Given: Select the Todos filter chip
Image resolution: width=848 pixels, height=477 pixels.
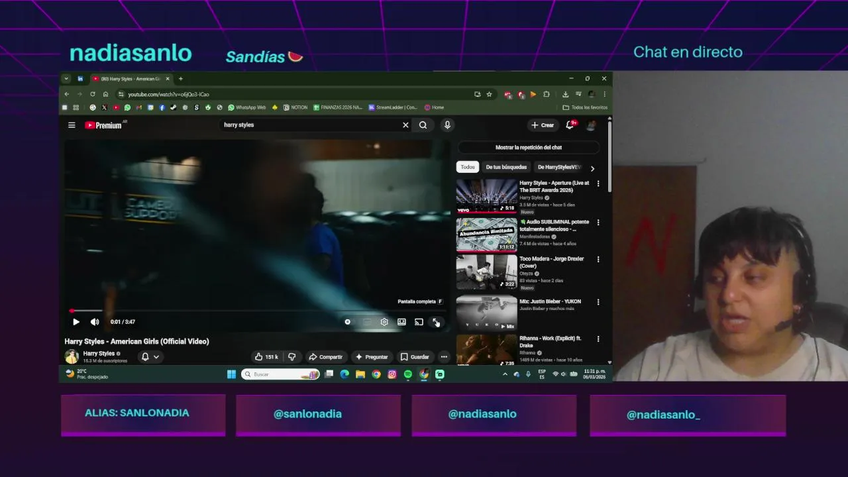Looking at the screenshot, I should (x=468, y=168).
